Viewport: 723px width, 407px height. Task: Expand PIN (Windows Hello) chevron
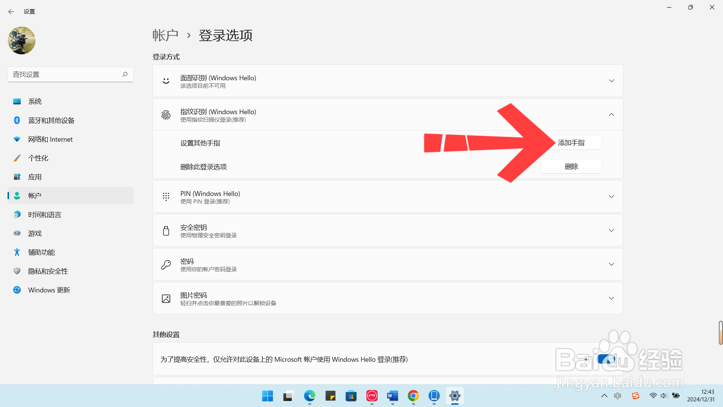pos(611,196)
